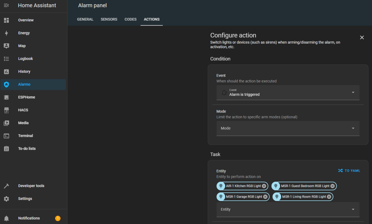This screenshot has width=372, height=224.
Task: Switch to the Codes tab
Action: [x=131, y=19]
